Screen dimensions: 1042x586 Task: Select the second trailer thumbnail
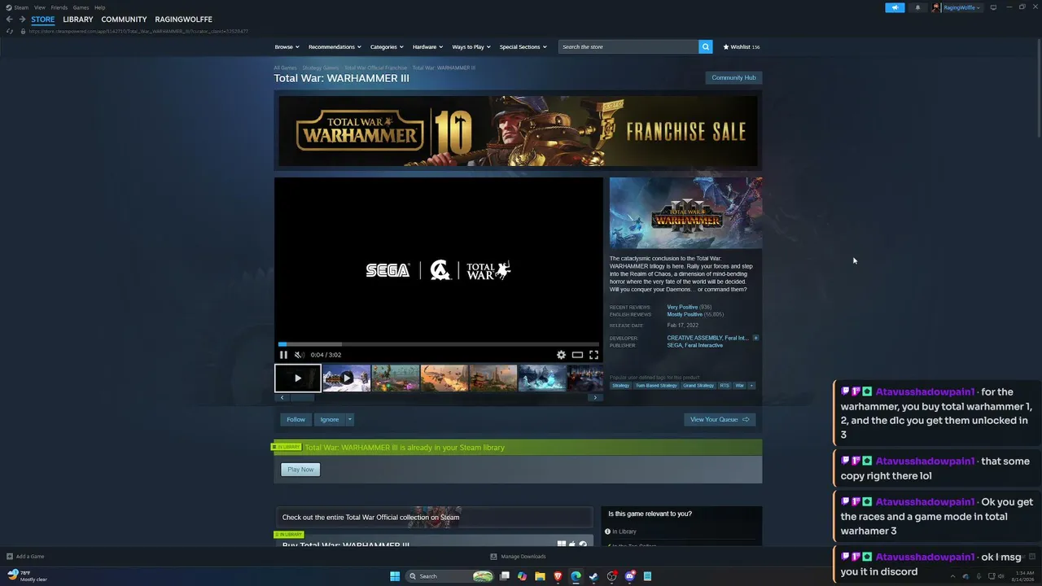click(x=347, y=378)
